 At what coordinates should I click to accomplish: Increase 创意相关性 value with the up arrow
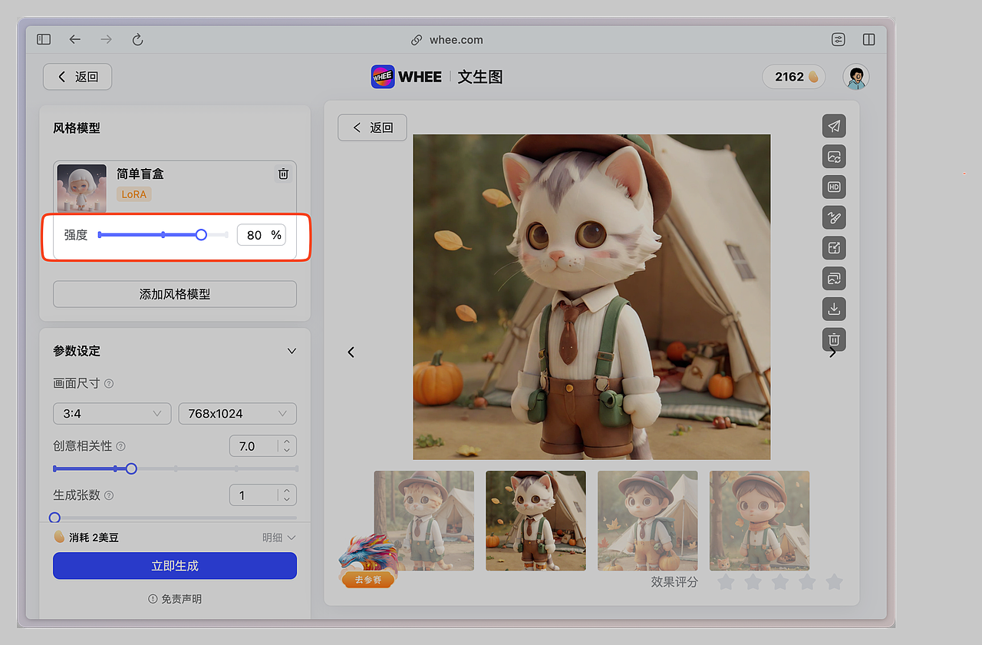287,442
